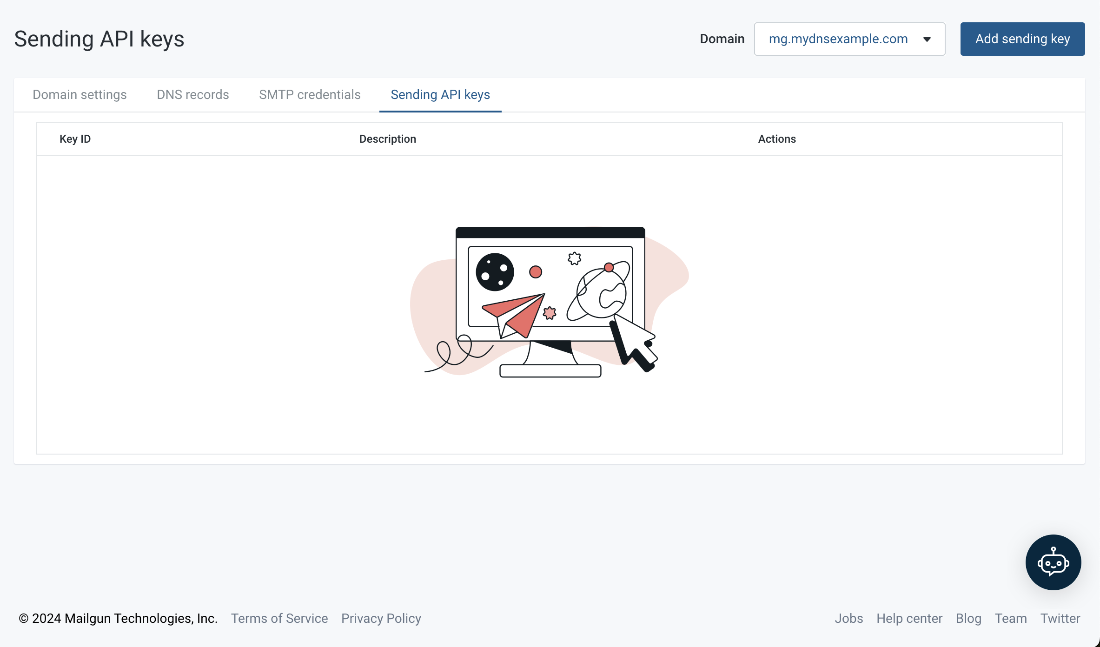Open the Jobs page

849,618
